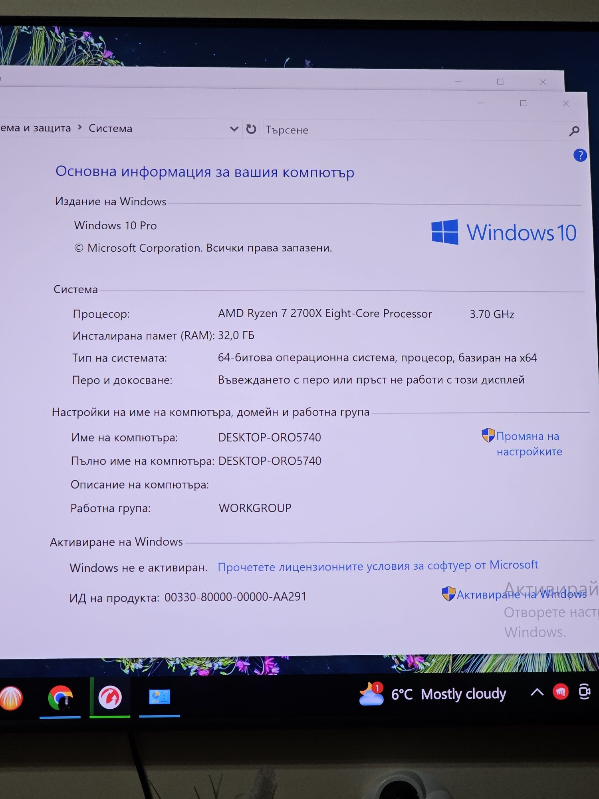
Task: Open the help question mark icon
Action: coord(580,155)
